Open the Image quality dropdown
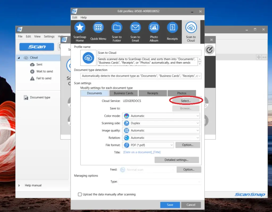Viewport: 272px width, 212px height. click(161, 130)
